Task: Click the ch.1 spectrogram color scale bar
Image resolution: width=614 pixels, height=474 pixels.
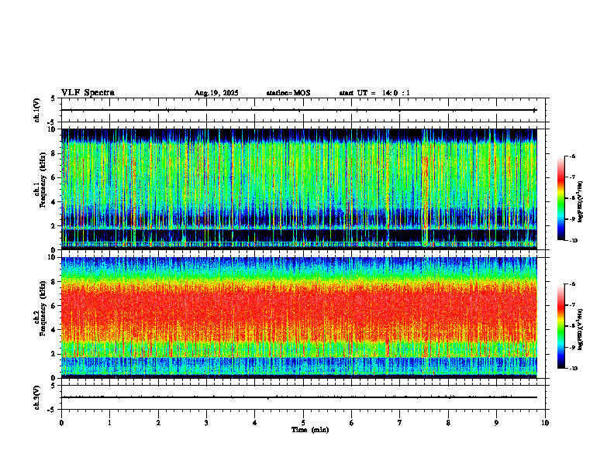Action: pos(561,198)
